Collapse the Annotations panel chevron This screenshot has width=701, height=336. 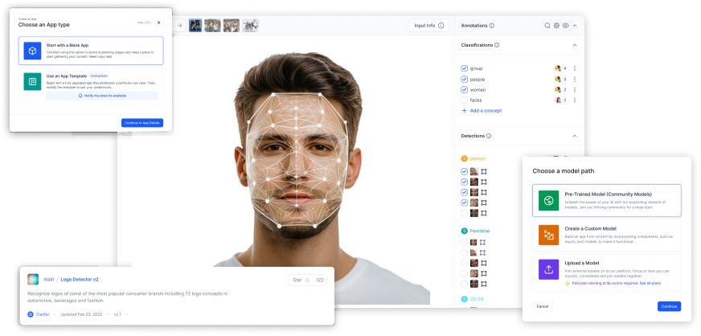(576, 26)
